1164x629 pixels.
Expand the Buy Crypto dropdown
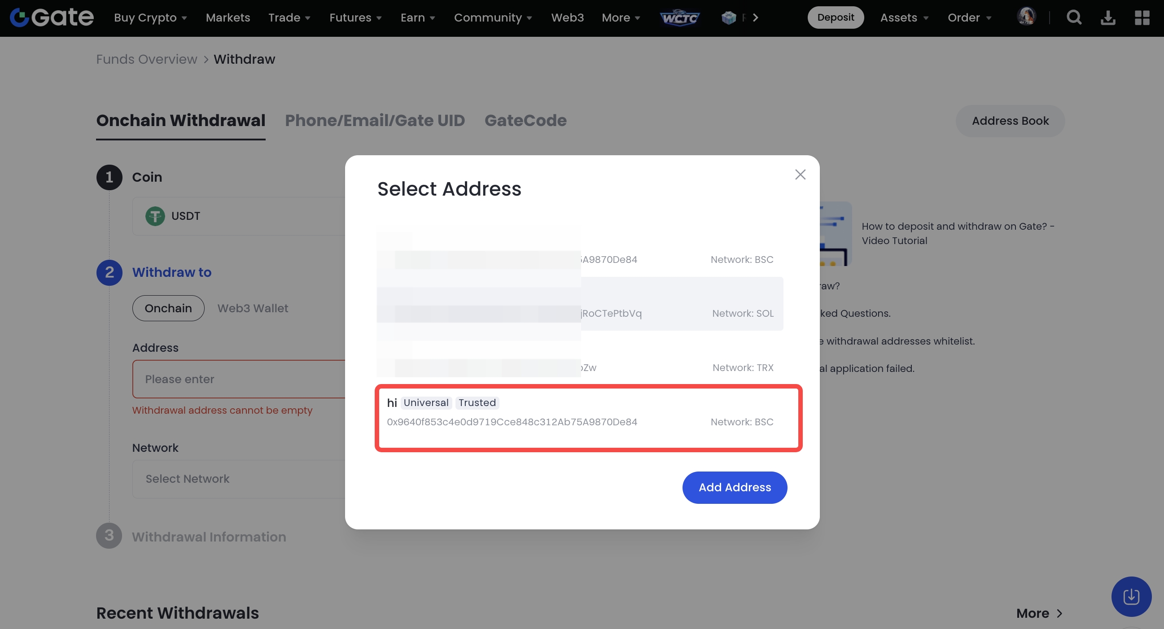tap(150, 17)
